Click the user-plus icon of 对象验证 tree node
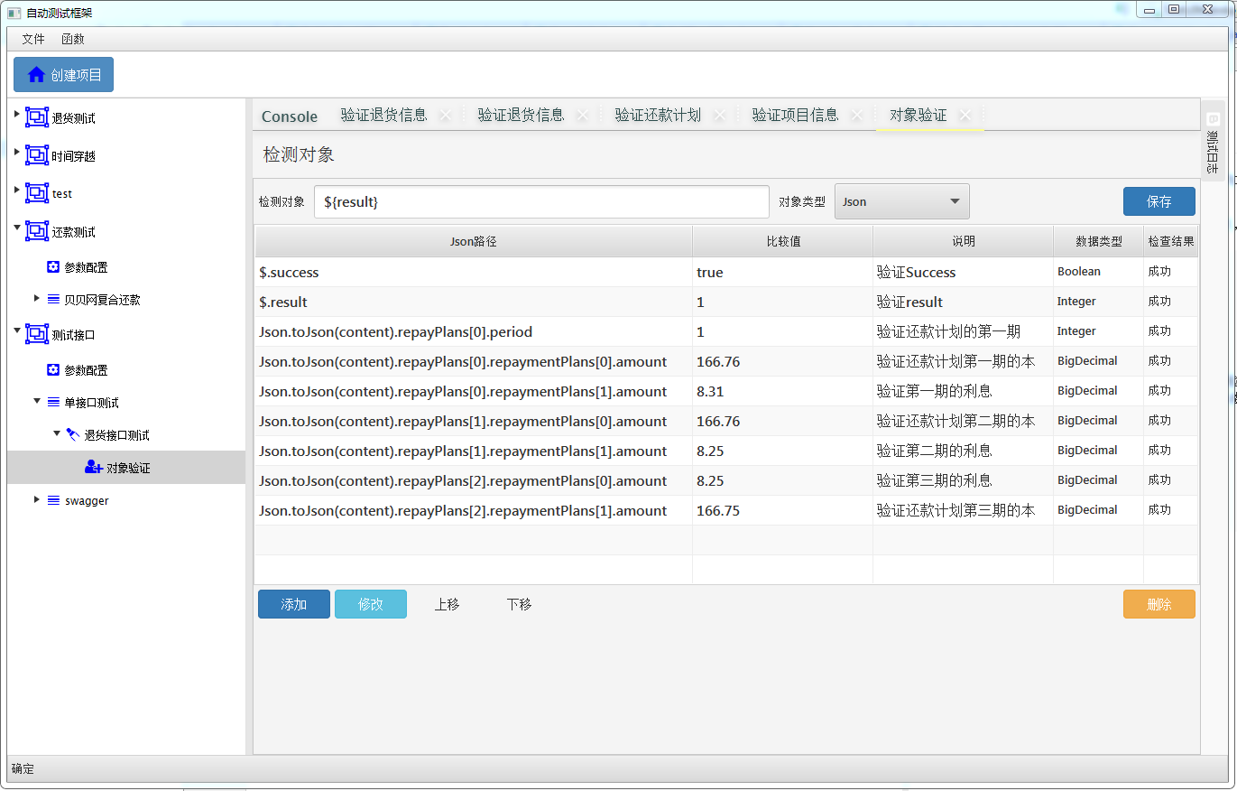The height and width of the screenshot is (791, 1237). tap(94, 467)
